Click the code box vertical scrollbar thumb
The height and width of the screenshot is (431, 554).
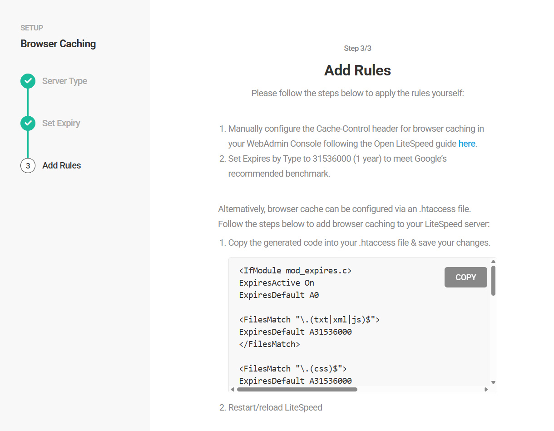click(x=493, y=281)
